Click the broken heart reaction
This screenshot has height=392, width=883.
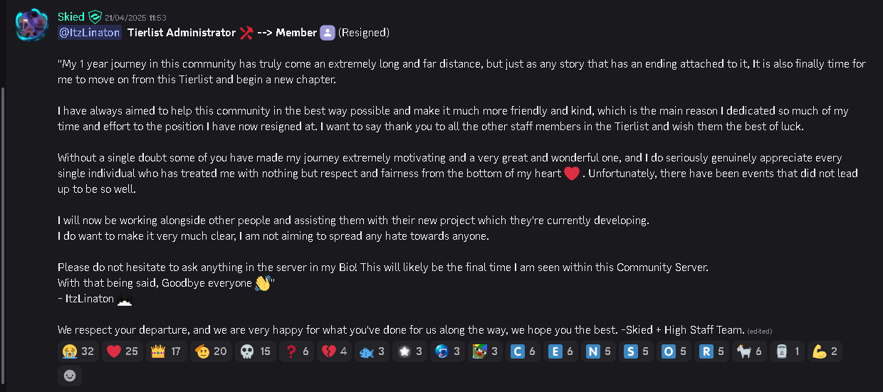[334, 351]
